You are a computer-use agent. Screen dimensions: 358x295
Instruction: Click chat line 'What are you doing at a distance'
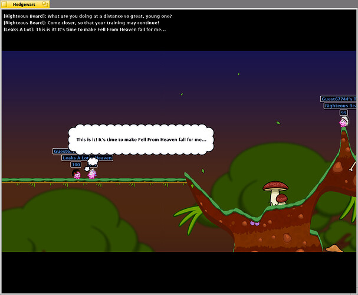tap(88, 16)
